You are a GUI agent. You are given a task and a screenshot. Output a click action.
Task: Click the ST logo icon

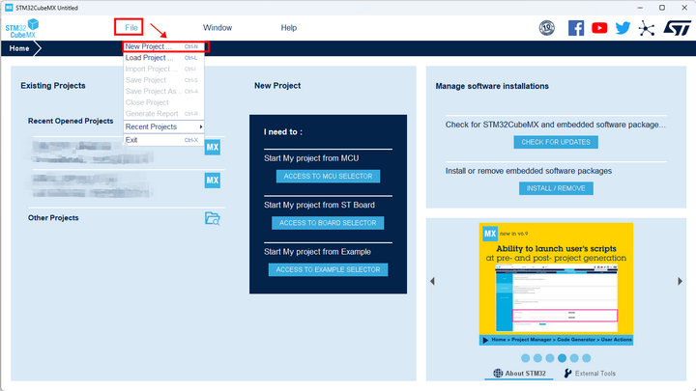(672, 28)
